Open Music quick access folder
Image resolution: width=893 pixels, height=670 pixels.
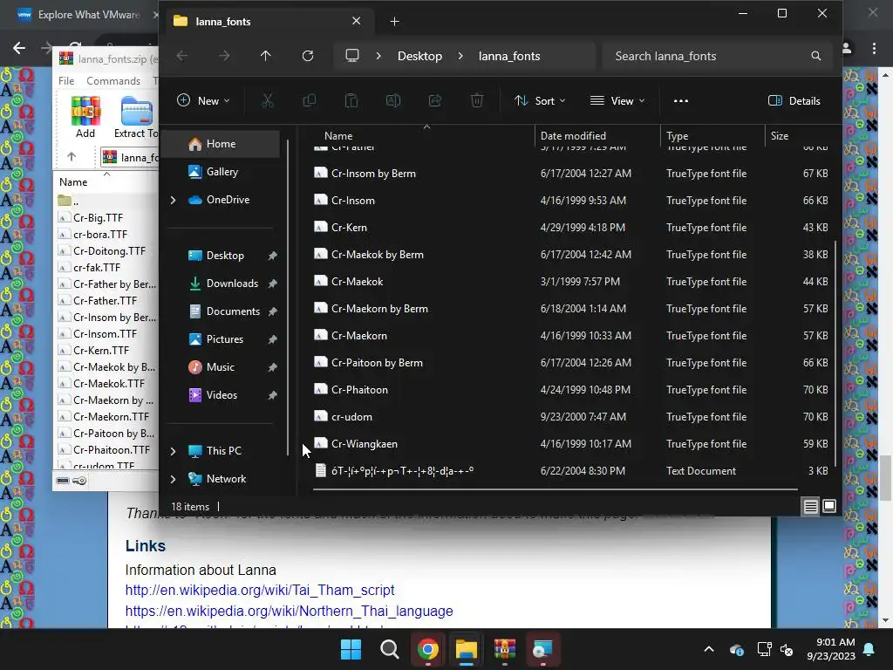coord(220,367)
